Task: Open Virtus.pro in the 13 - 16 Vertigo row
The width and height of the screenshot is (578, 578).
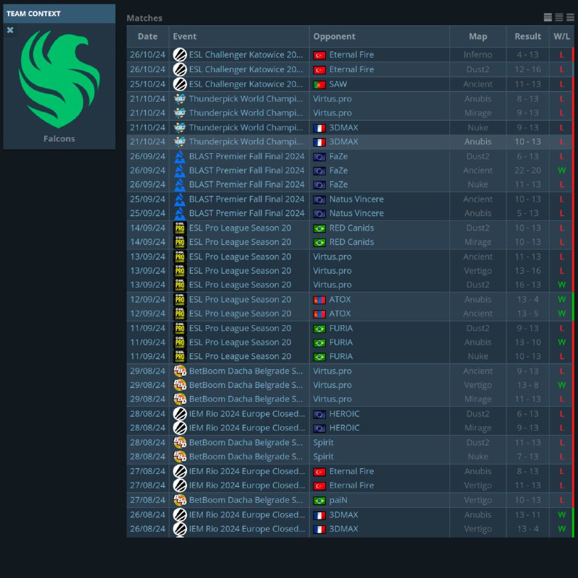Action: point(332,270)
